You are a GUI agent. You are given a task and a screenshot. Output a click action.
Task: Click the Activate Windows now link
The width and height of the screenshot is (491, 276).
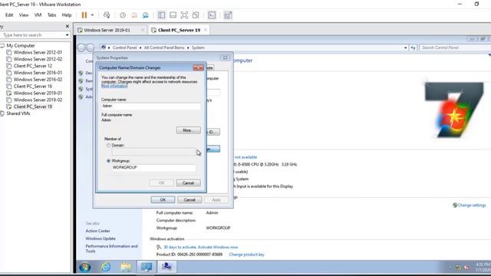(x=218, y=247)
